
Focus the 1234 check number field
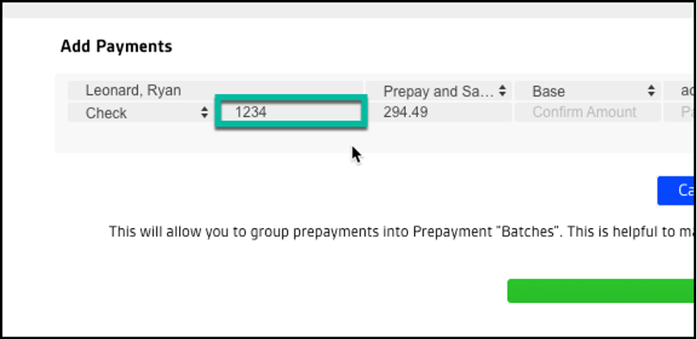click(x=290, y=113)
